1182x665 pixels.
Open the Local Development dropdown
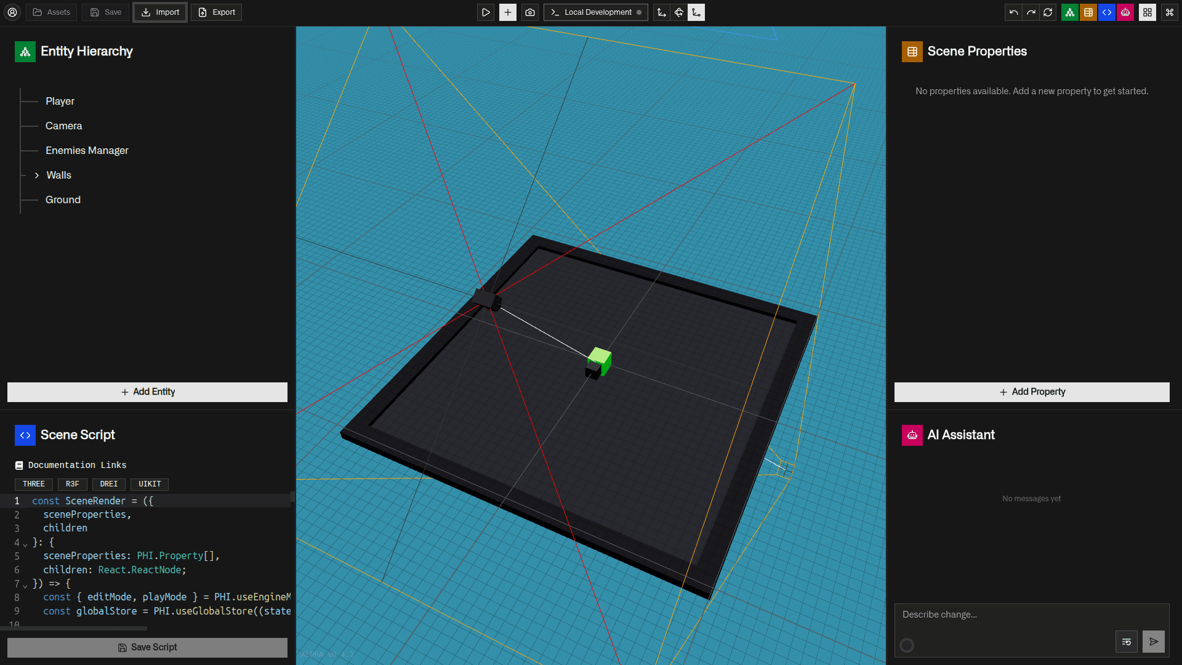596,12
